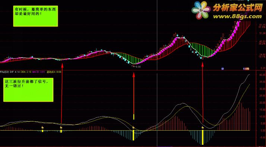Click the rightmost hand signal icon
This screenshot has width=266, height=147.
[x=203, y=127]
